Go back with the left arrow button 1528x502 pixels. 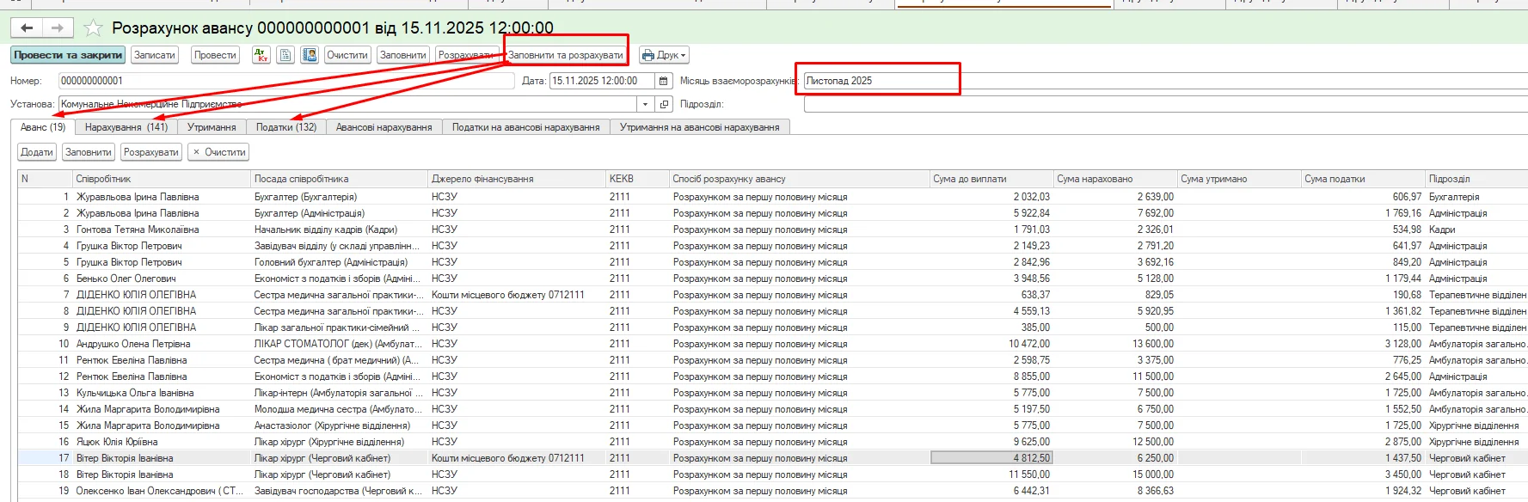pyautogui.click(x=27, y=28)
